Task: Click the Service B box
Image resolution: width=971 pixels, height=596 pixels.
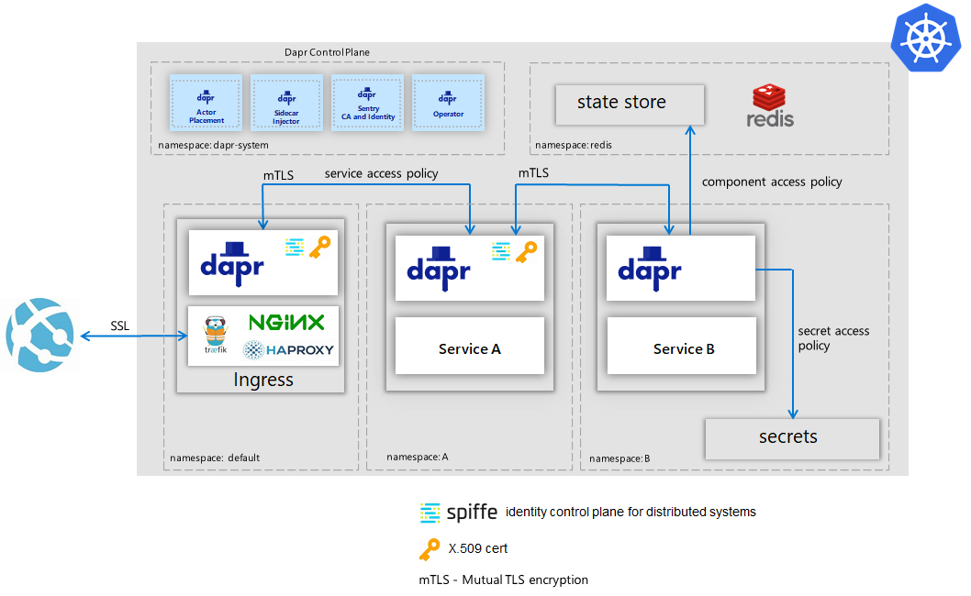Action: click(682, 347)
